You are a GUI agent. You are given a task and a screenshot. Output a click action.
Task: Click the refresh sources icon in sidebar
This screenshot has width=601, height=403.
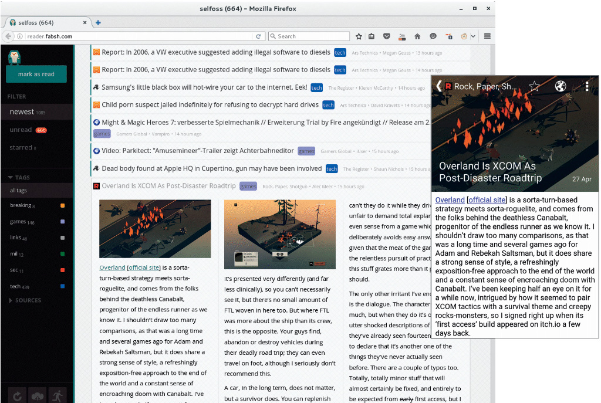click(18, 395)
